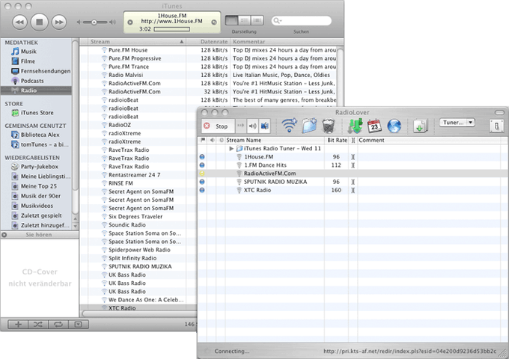The height and width of the screenshot is (359, 509).
Task: Delete with RadioLover trash can icon
Action: click(x=328, y=126)
